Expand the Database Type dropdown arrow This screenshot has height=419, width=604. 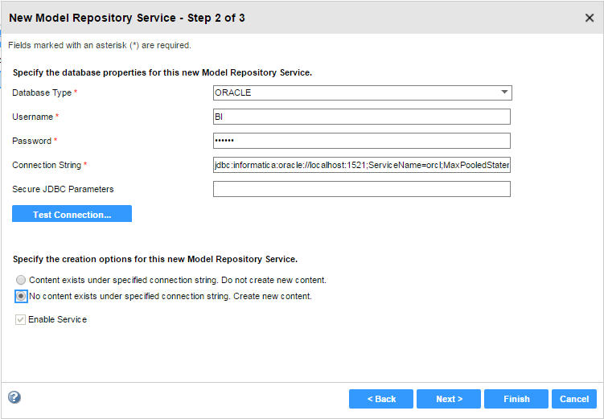click(x=503, y=92)
